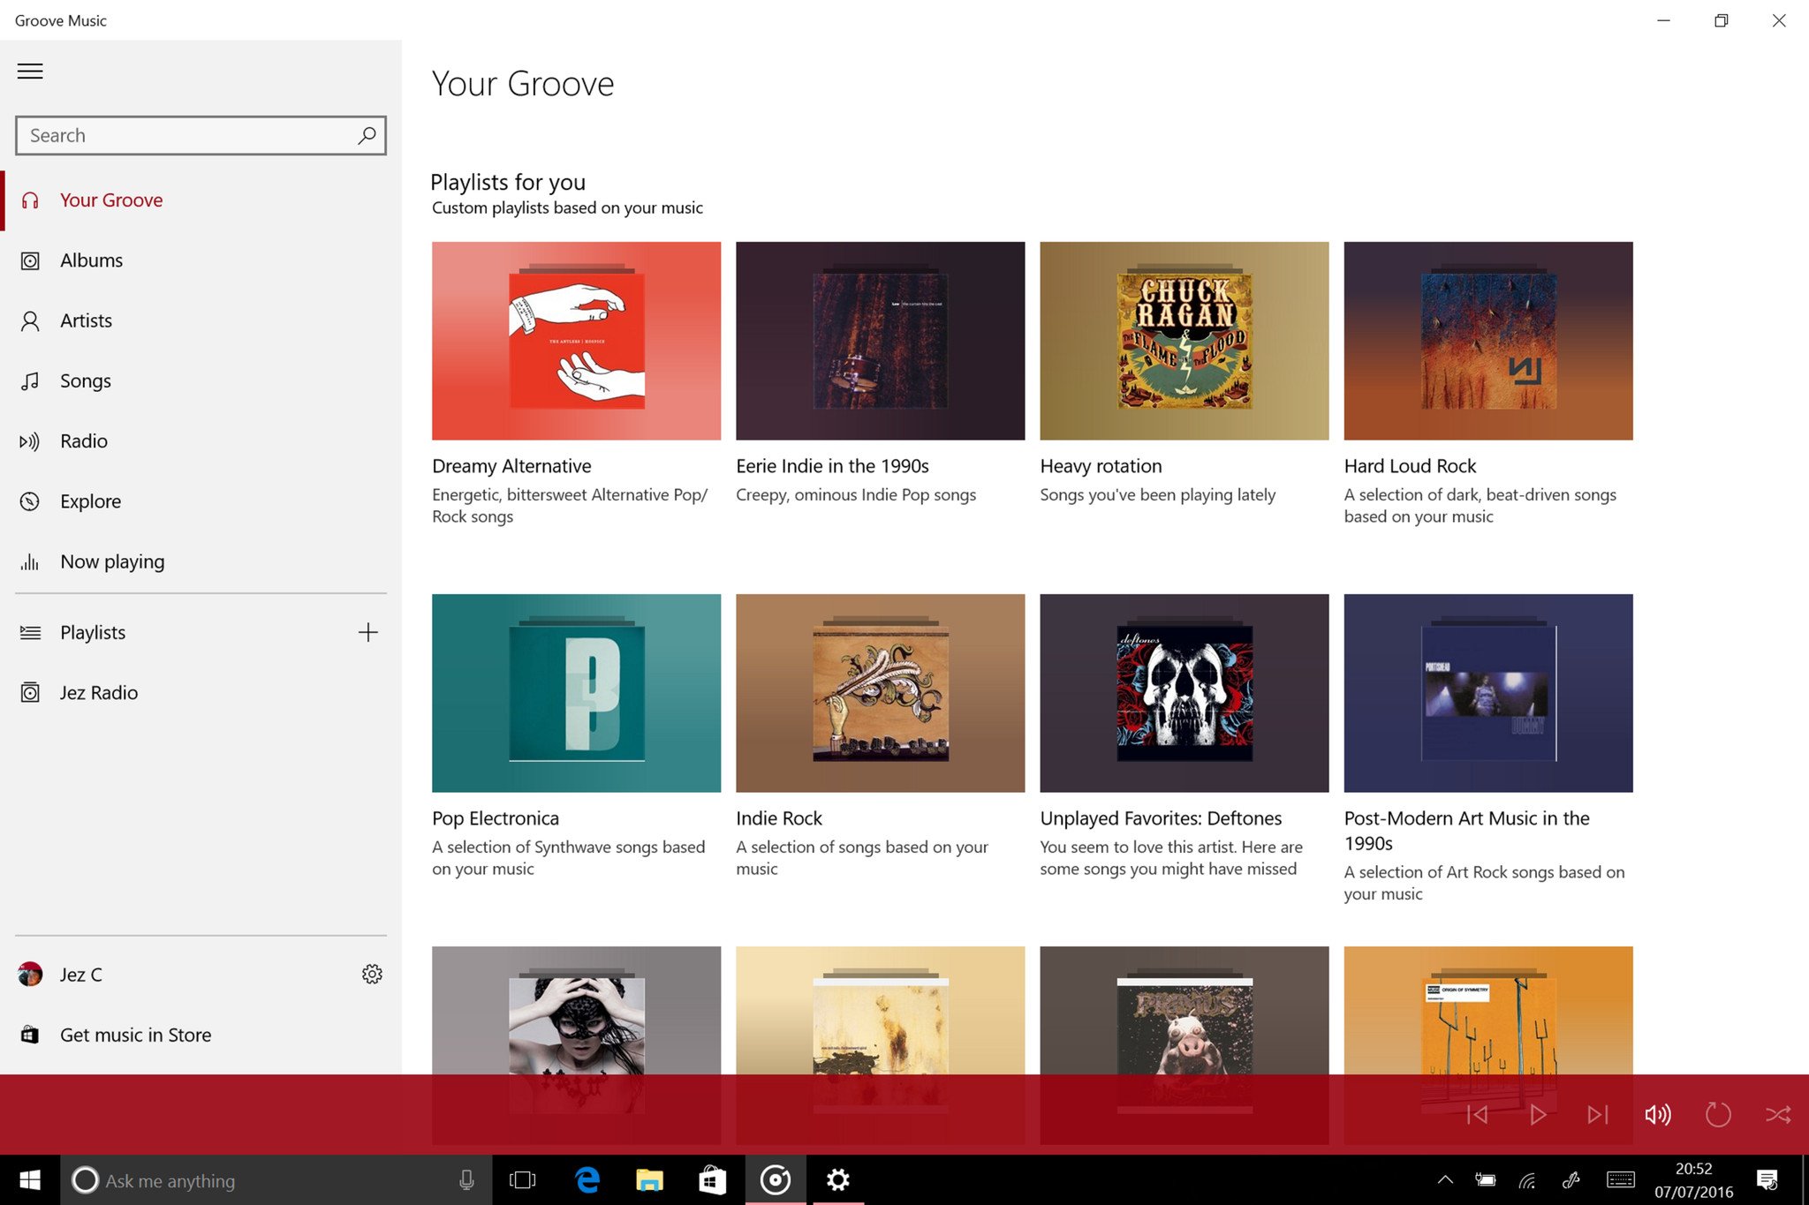Select Now playing in sidebar
The height and width of the screenshot is (1205, 1809).
point(112,561)
